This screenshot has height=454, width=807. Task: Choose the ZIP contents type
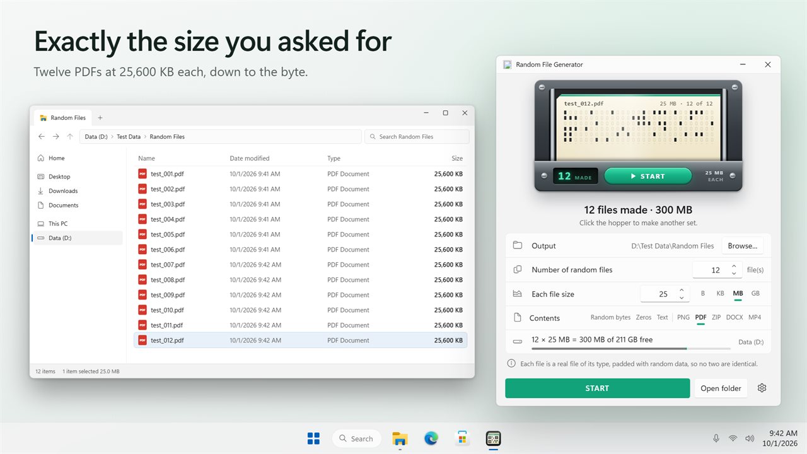[x=716, y=317]
